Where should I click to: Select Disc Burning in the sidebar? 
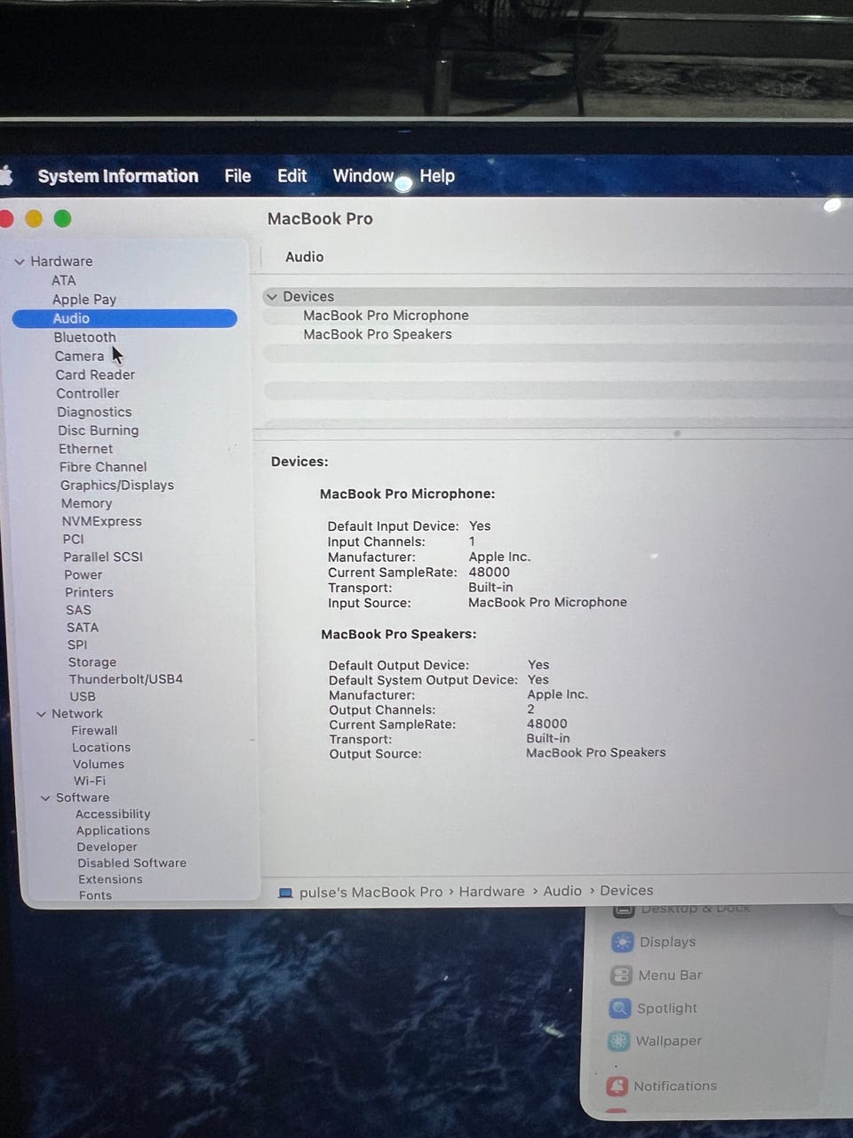(x=98, y=430)
